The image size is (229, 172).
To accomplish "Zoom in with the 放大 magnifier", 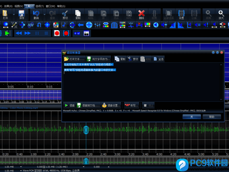I will point(221,15).
